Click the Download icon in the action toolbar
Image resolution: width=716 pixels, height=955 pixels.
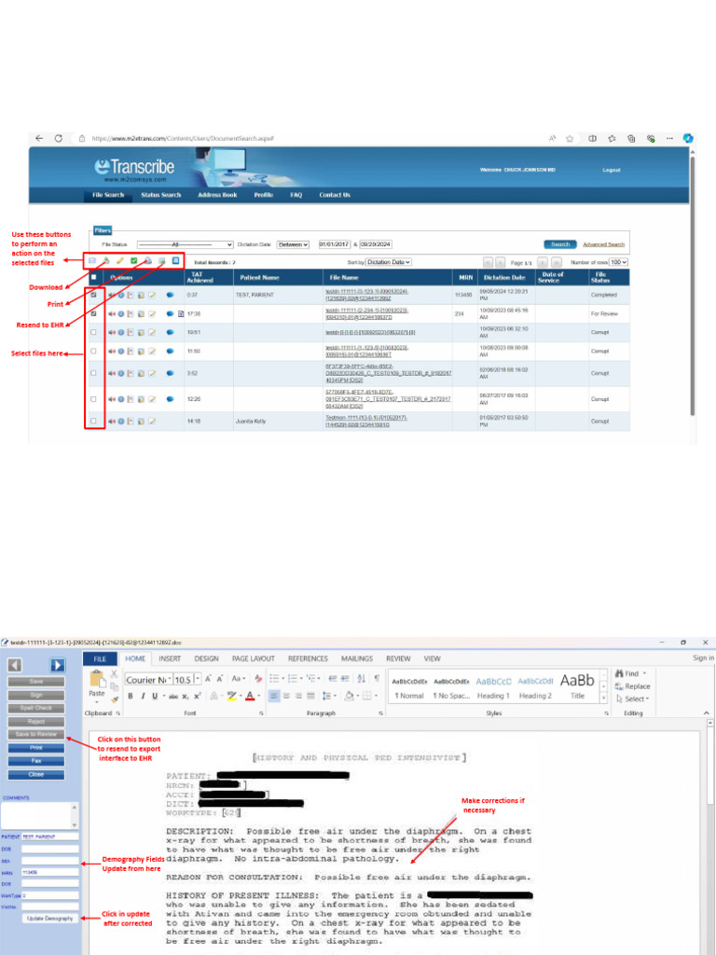point(106,261)
